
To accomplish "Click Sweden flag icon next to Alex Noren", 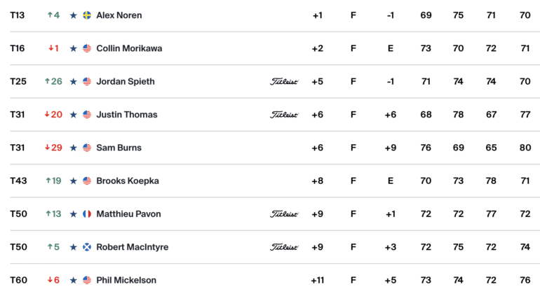I will [87, 15].
